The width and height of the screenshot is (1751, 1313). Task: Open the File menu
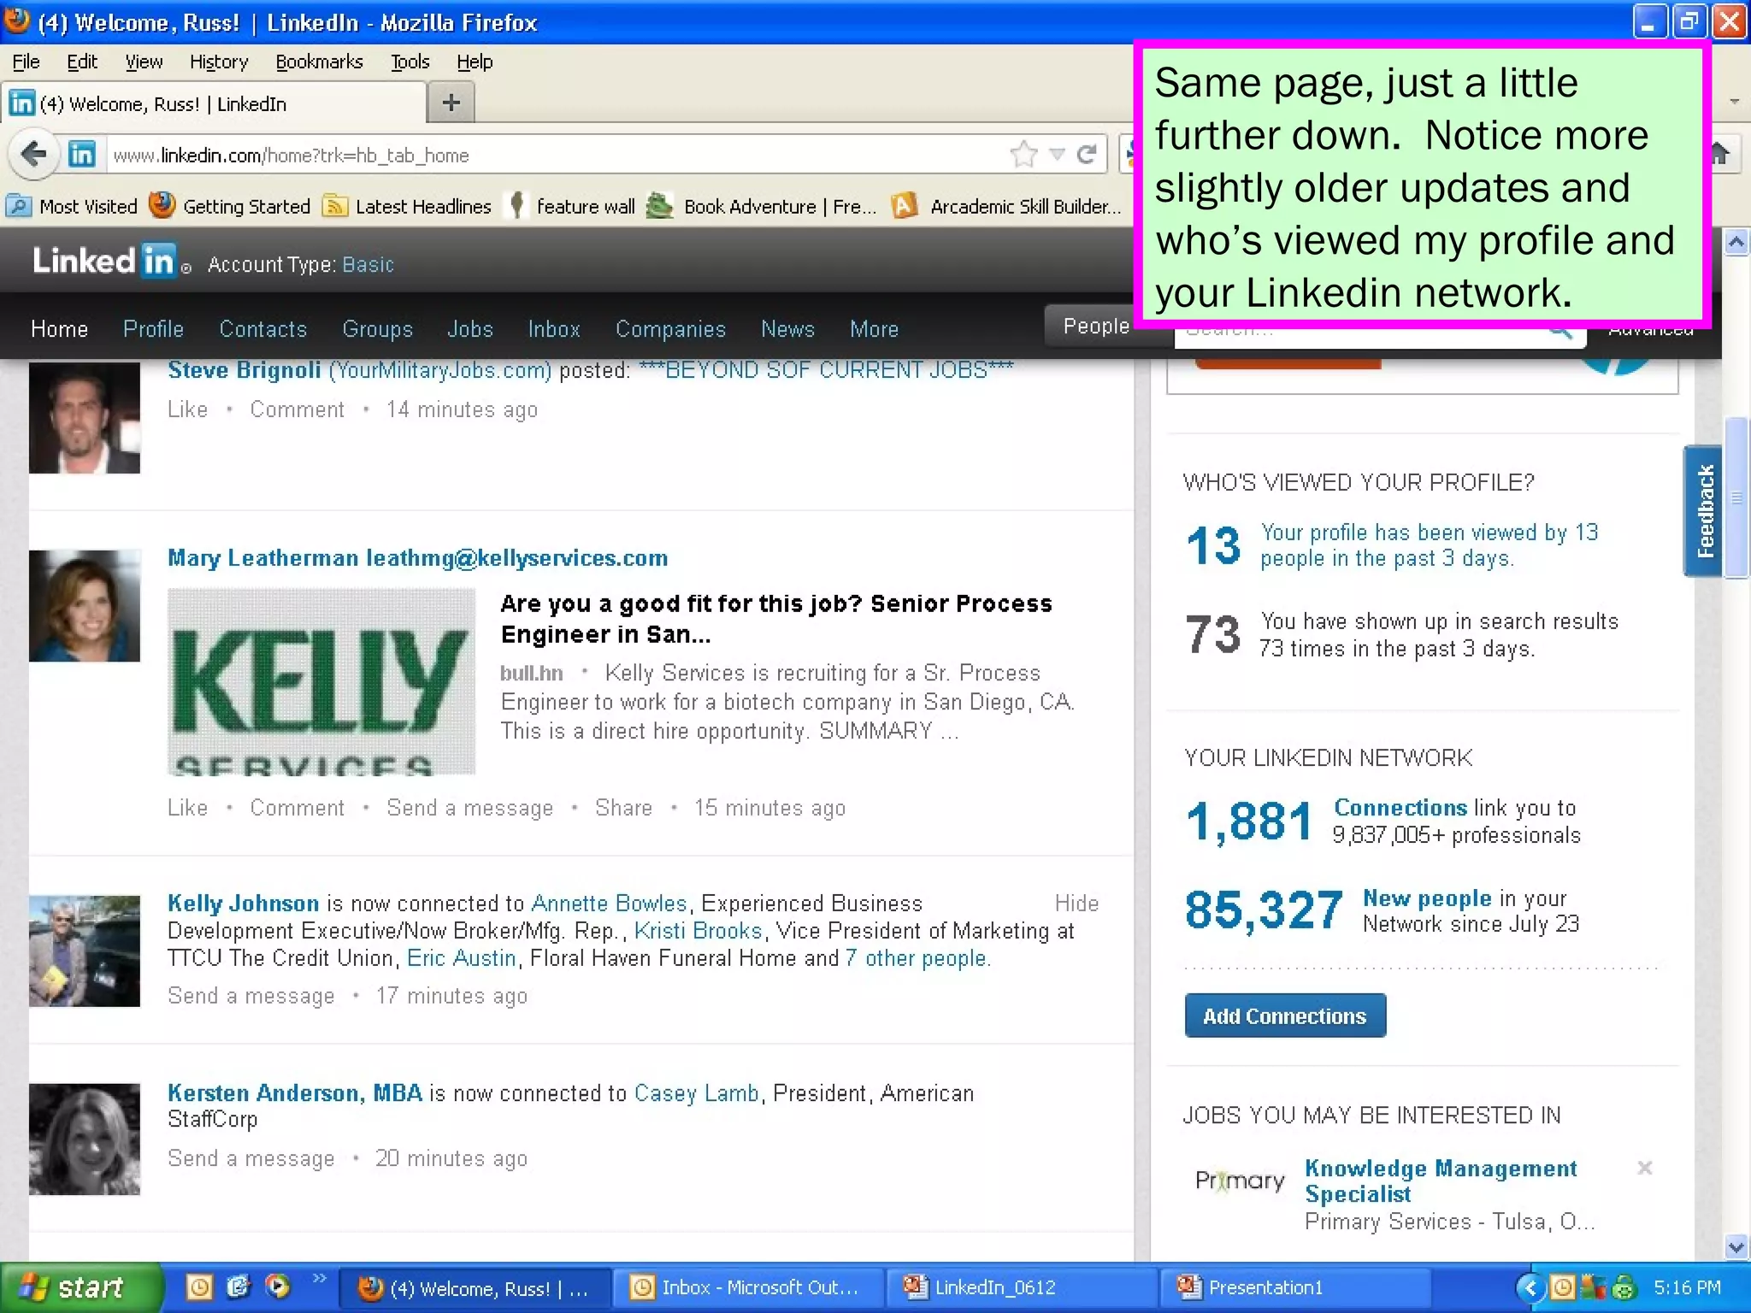pyautogui.click(x=26, y=62)
